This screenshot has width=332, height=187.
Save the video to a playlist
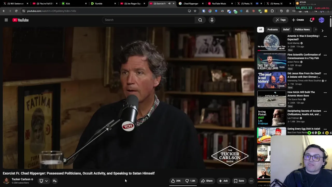coord(239,181)
